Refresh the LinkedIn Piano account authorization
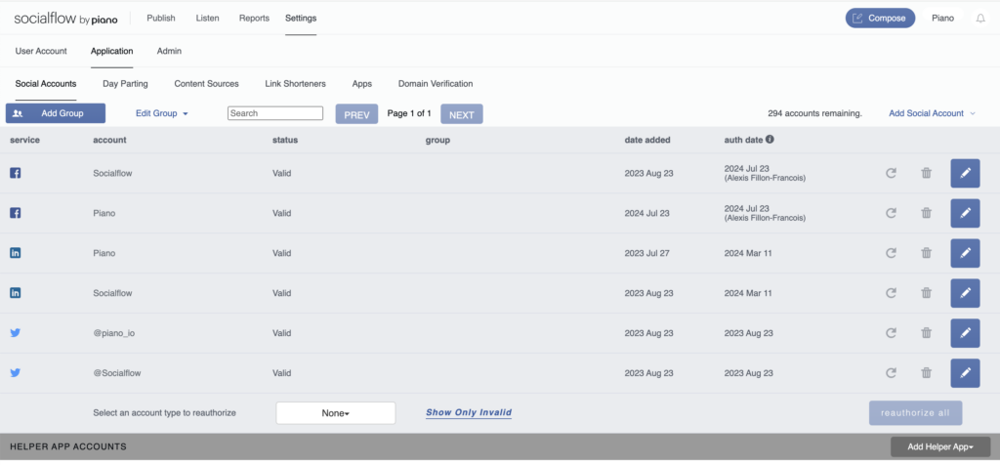Viewport: 1000px width, 465px height. click(x=891, y=253)
